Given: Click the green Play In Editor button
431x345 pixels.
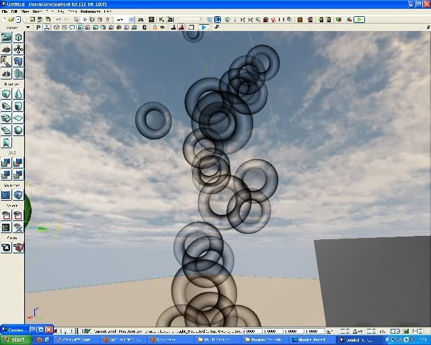Looking at the screenshot, I should [359, 20].
